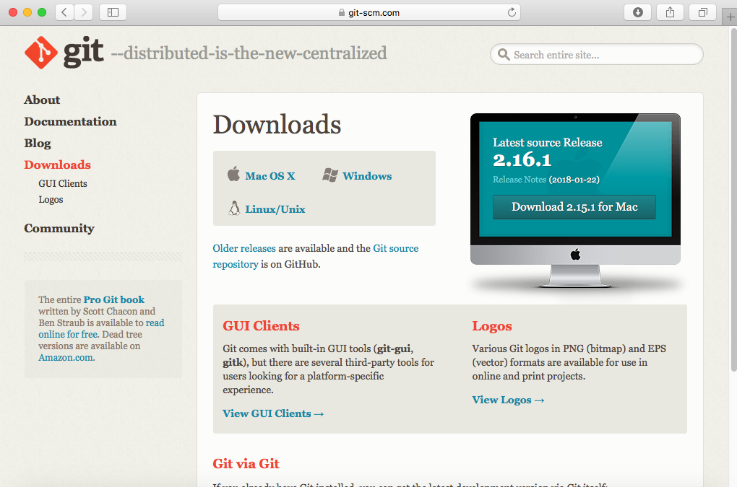Follow the Amazon.com link

coord(66,358)
